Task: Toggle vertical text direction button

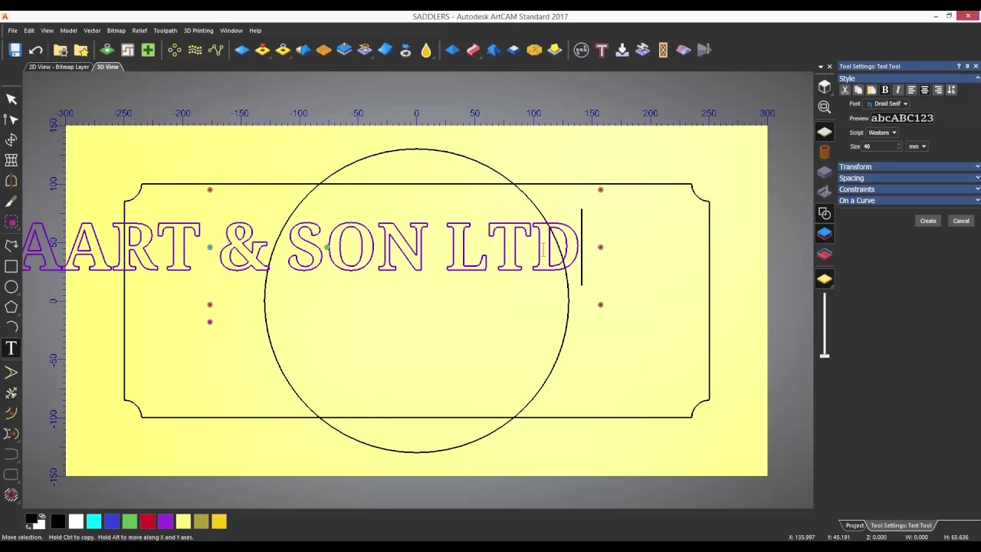Action: coord(951,90)
